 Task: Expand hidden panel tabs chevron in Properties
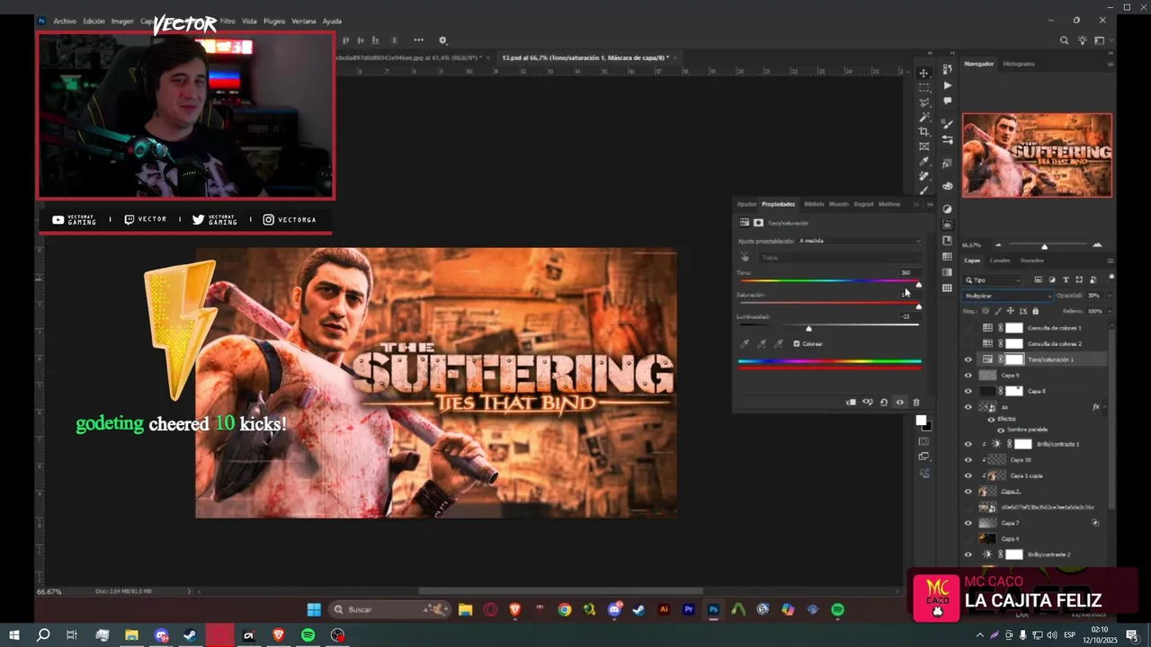(916, 204)
